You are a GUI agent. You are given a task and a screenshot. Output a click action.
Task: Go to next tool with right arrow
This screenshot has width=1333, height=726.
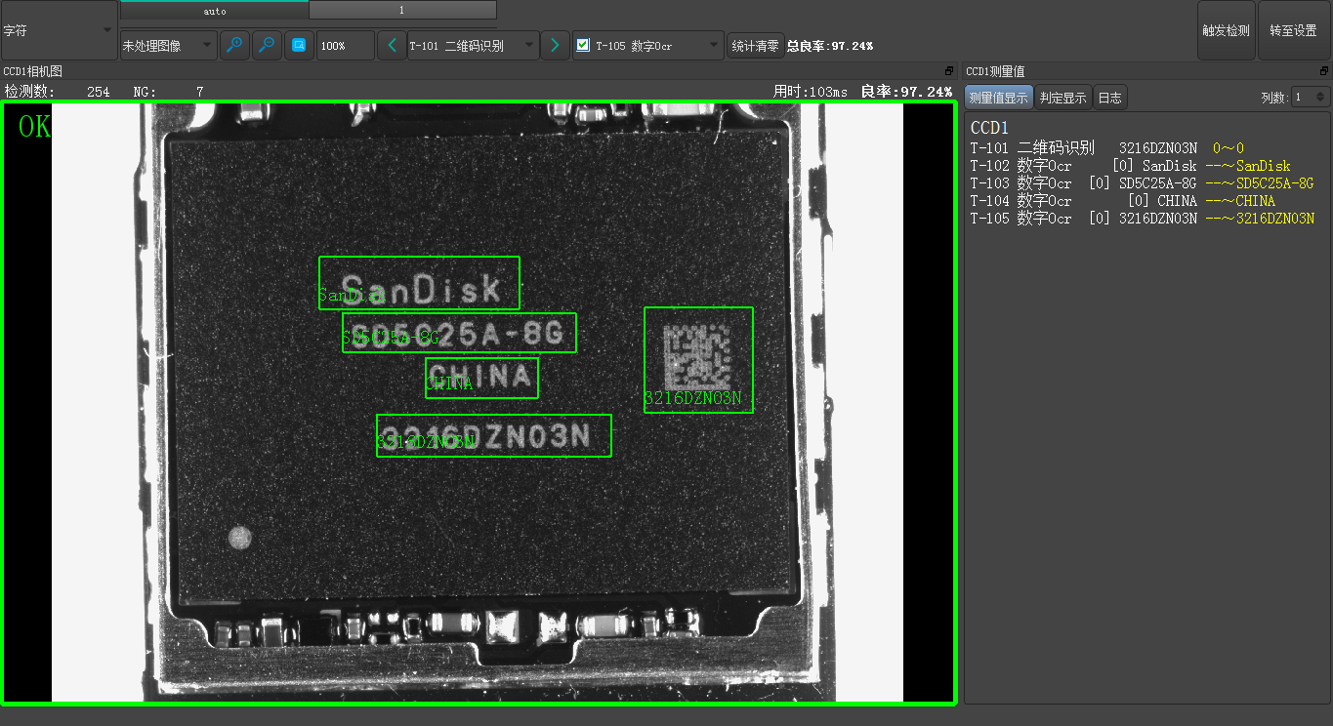click(x=555, y=46)
